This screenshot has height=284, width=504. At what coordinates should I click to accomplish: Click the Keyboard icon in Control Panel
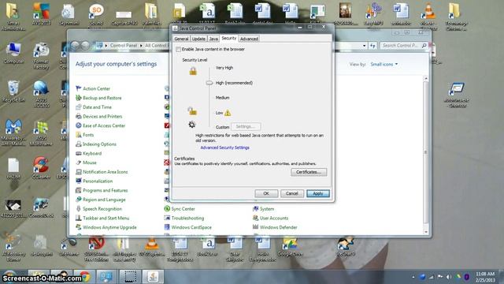(79, 154)
